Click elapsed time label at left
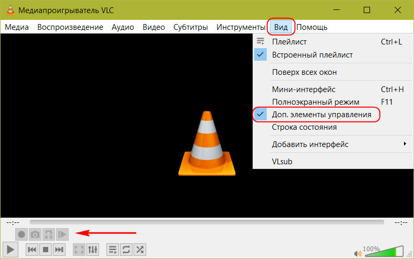 [13, 223]
